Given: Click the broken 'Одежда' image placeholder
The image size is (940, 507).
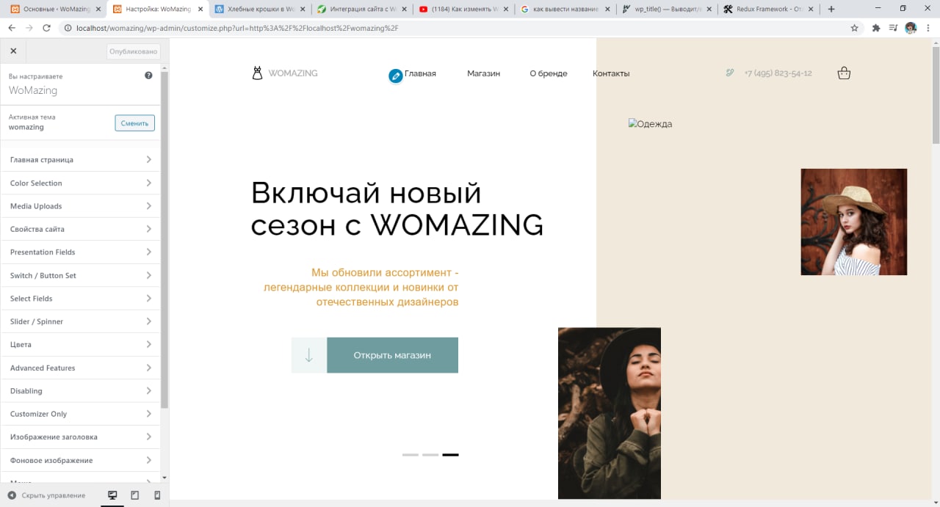Looking at the screenshot, I should pyautogui.click(x=651, y=124).
